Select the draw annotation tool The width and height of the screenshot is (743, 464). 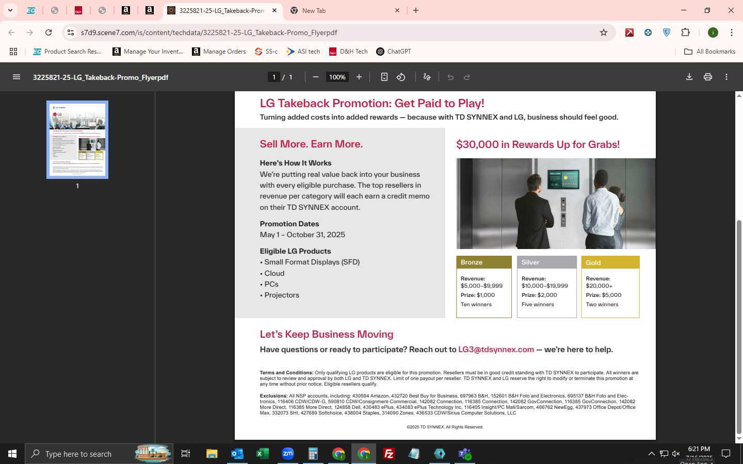427,77
